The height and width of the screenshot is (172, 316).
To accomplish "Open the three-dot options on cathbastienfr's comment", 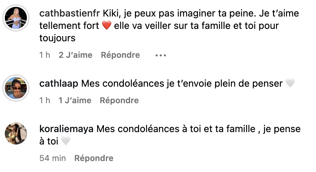I will pyautogui.click(x=161, y=55).
